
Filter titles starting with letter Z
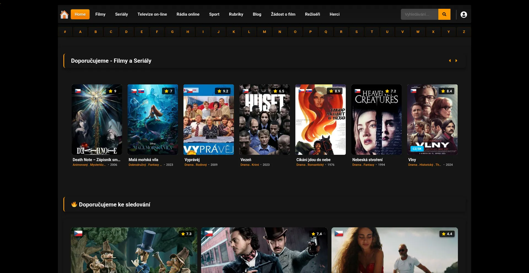tap(464, 32)
